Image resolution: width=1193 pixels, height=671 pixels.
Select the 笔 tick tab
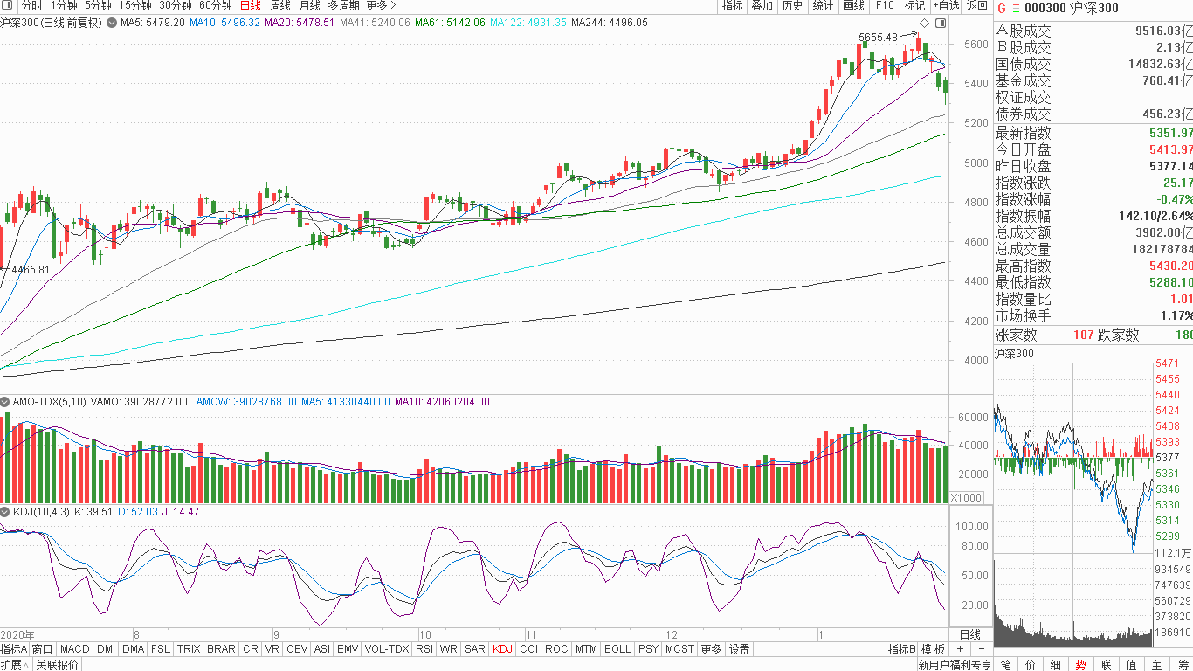pyautogui.click(x=1006, y=664)
